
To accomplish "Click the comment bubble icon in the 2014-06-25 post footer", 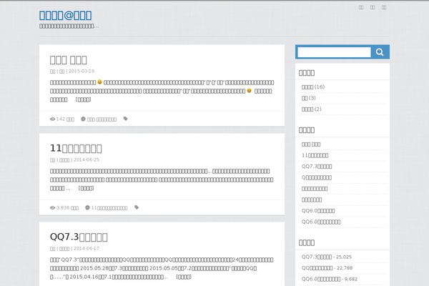I will pos(87,207).
